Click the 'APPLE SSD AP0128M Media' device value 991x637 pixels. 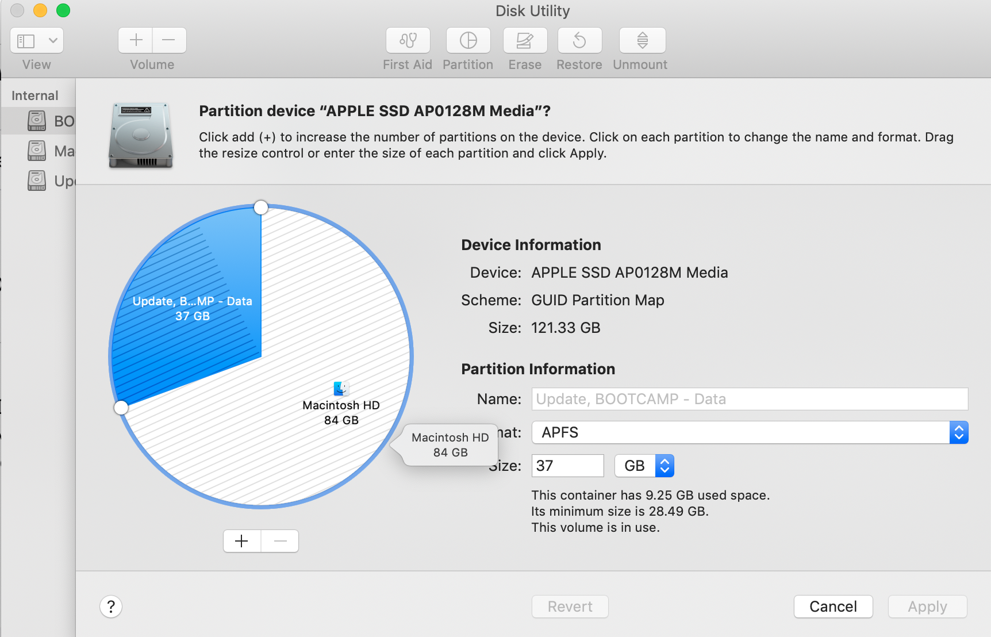click(629, 273)
